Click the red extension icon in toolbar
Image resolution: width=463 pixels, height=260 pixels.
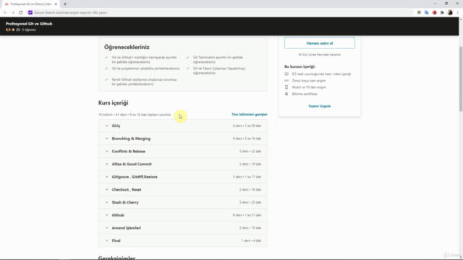point(434,13)
